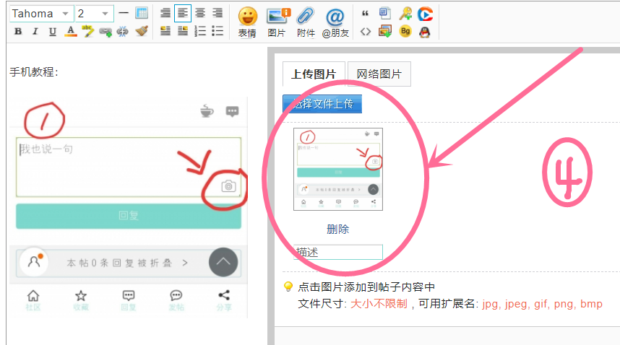Toggle underline formatting
620x345 pixels.
[x=53, y=31]
